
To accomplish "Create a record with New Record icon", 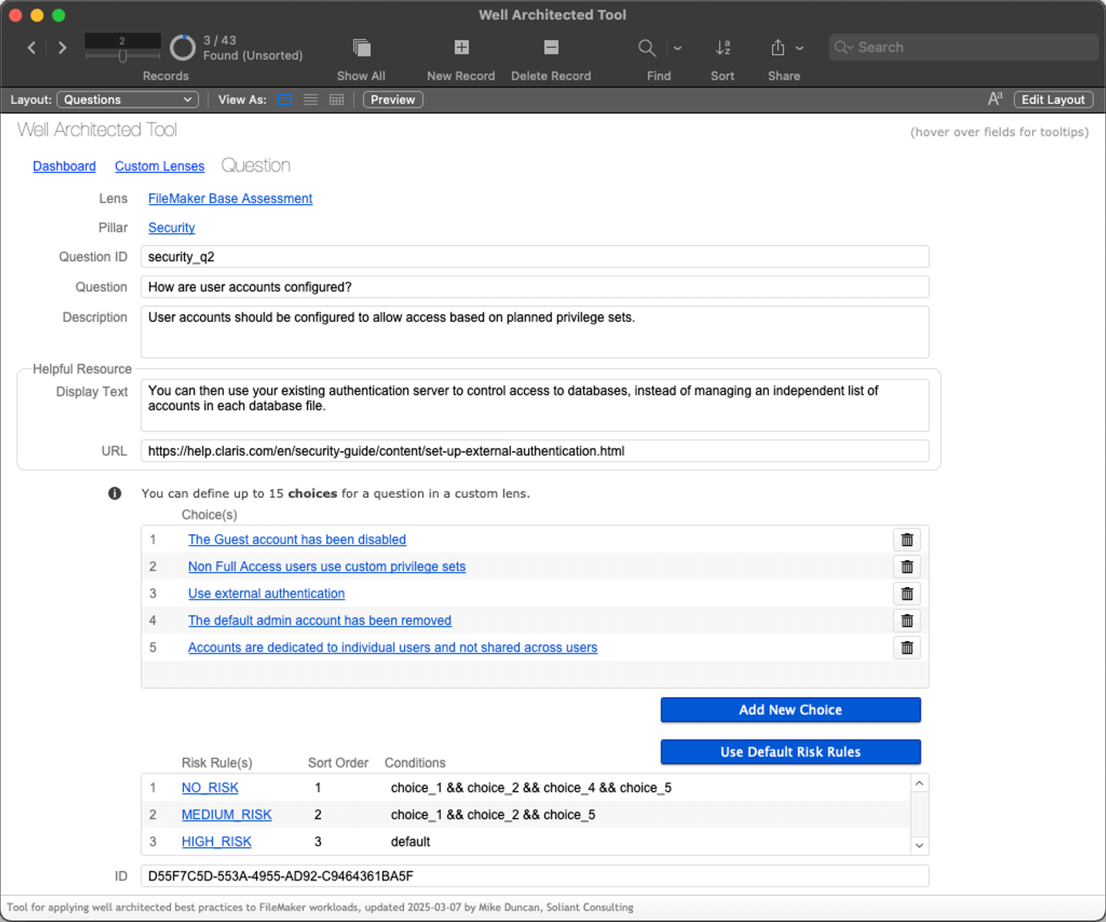I will pos(461,48).
